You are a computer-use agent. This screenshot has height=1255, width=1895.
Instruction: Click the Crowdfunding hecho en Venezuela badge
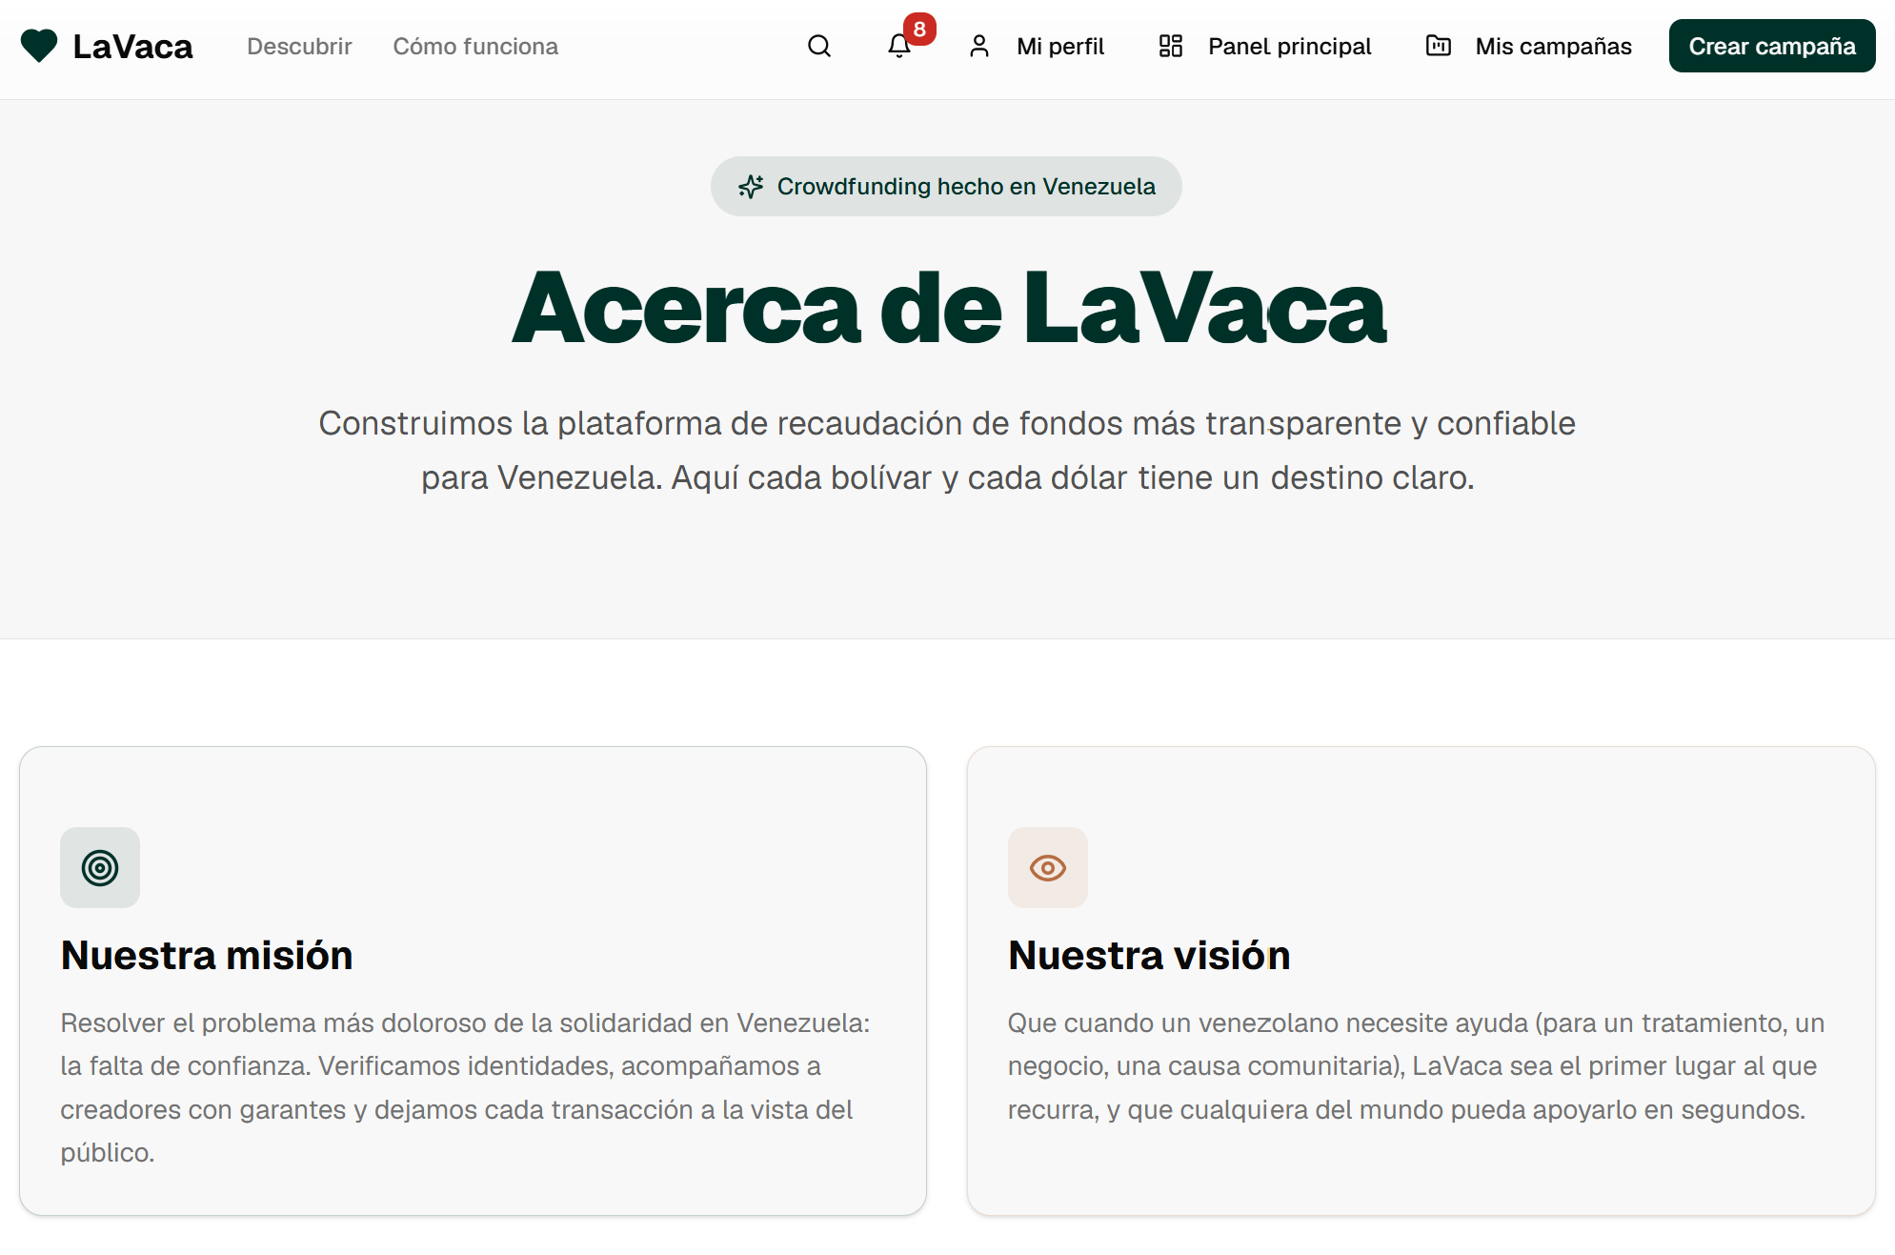pyautogui.click(x=946, y=186)
